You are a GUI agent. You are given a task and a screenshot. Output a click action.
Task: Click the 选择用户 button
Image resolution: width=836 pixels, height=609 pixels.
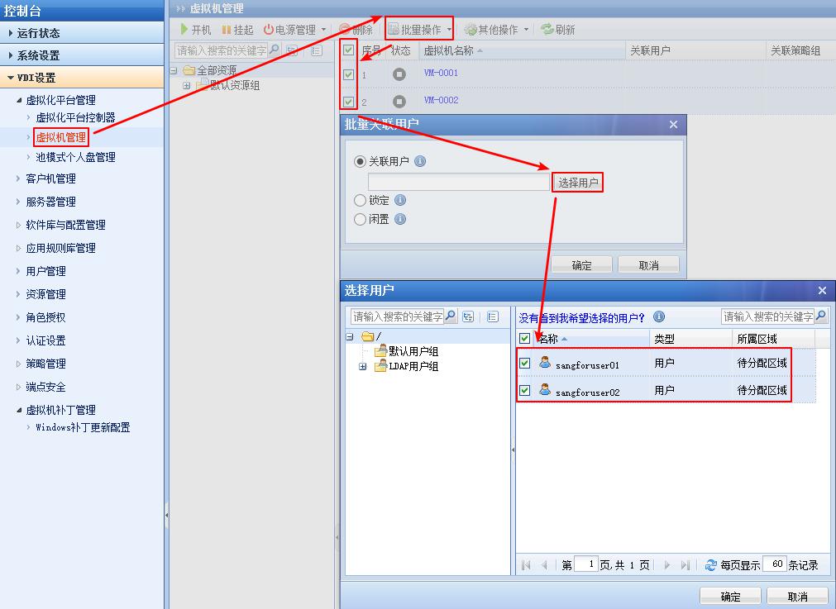point(577,183)
